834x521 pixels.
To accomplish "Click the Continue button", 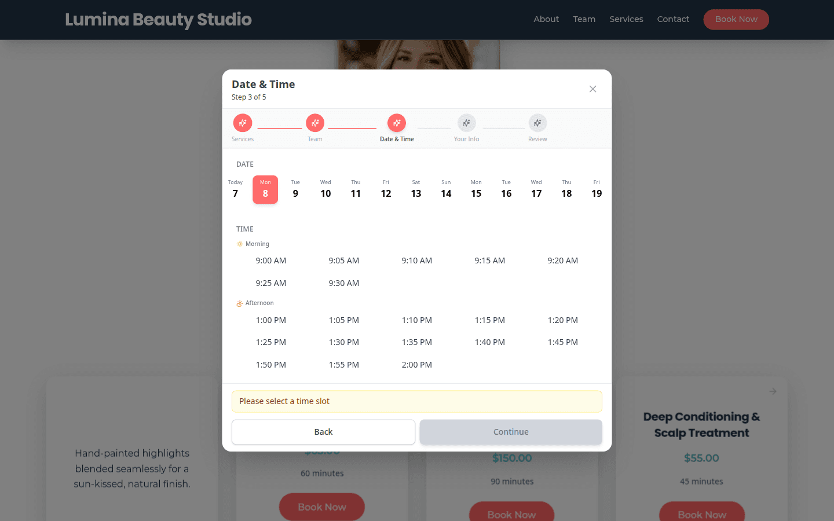I will [511, 432].
